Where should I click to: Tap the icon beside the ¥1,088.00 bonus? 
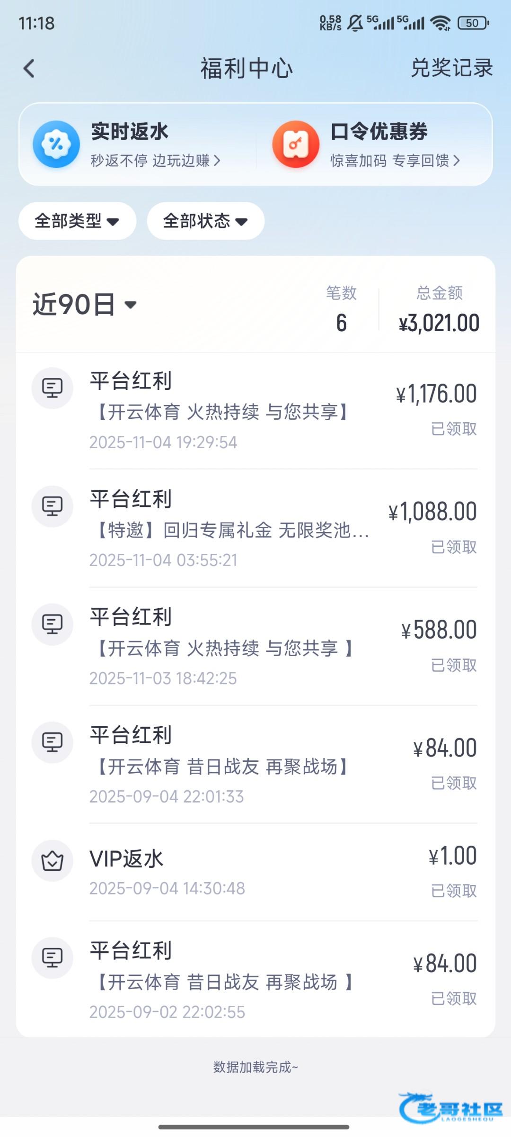click(x=52, y=506)
